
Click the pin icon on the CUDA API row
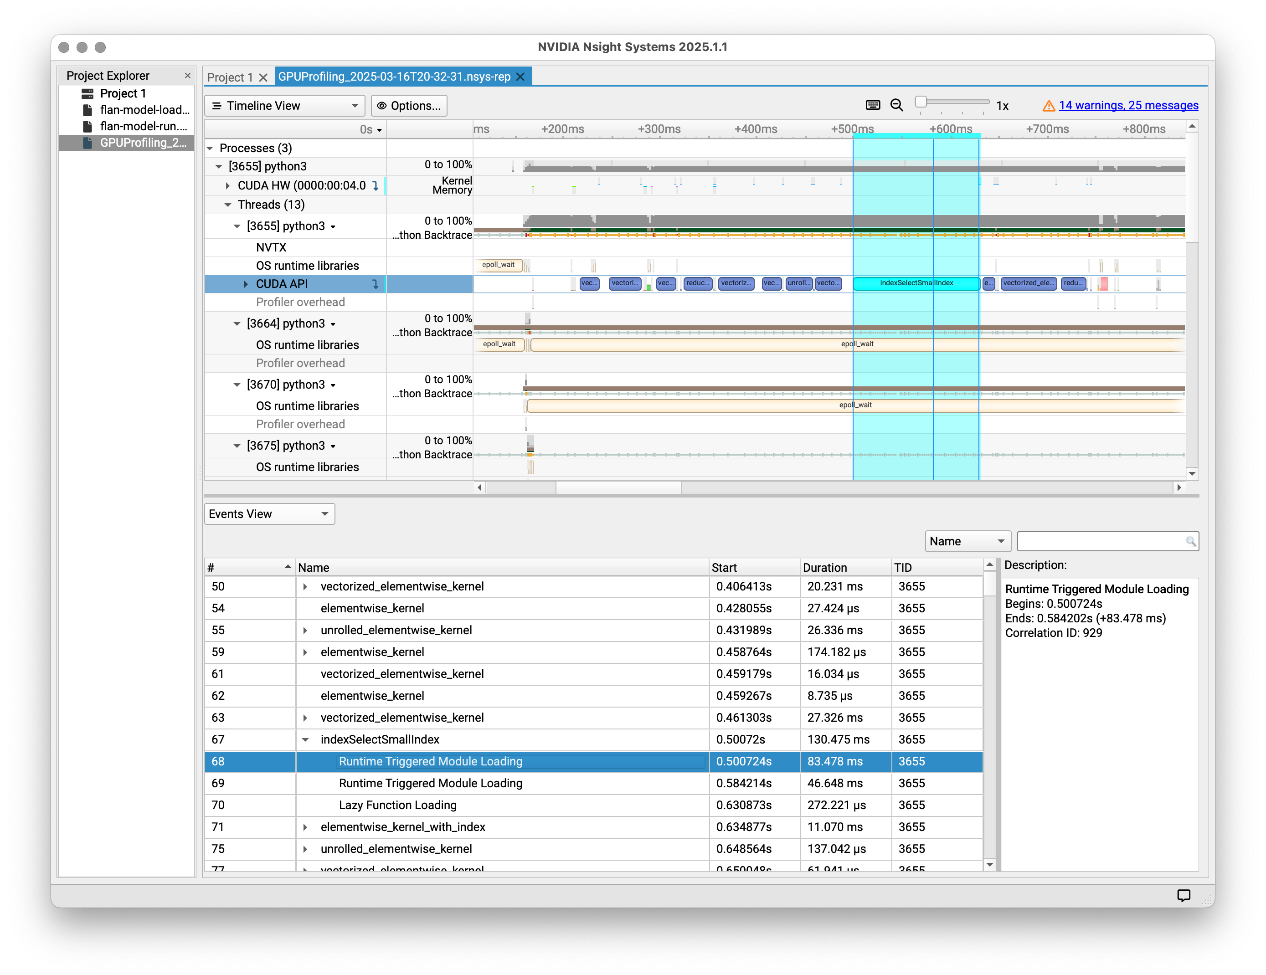[375, 284]
